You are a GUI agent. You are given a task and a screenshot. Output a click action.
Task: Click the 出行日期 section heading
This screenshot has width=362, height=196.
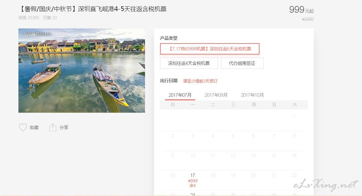[x=169, y=81]
